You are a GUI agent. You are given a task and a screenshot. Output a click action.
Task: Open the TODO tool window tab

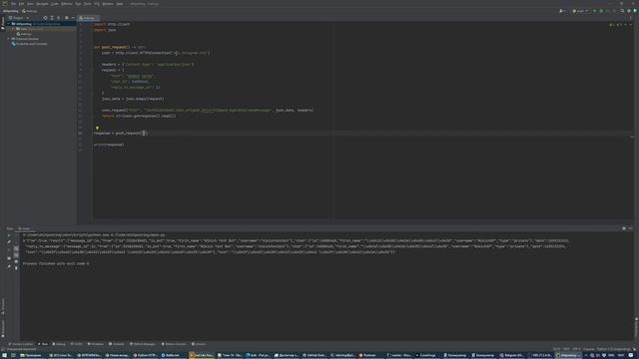77,344
